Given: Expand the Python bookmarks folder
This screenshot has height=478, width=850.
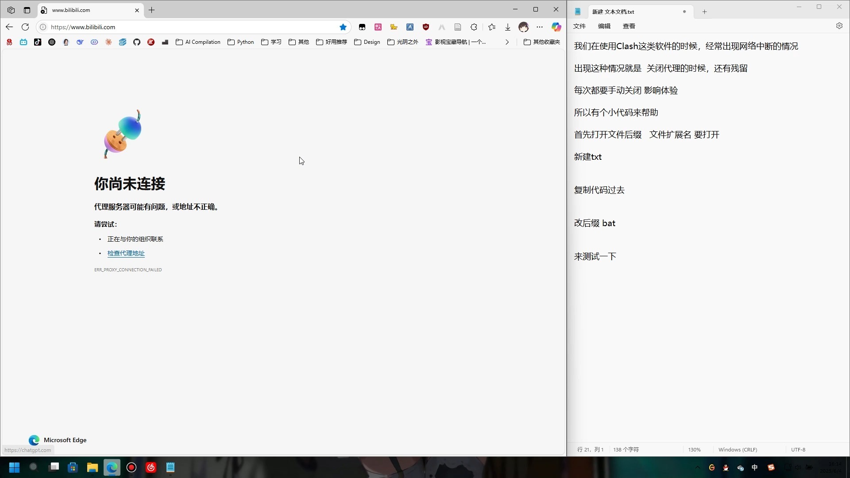Looking at the screenshot, I should tap(241, 42).
